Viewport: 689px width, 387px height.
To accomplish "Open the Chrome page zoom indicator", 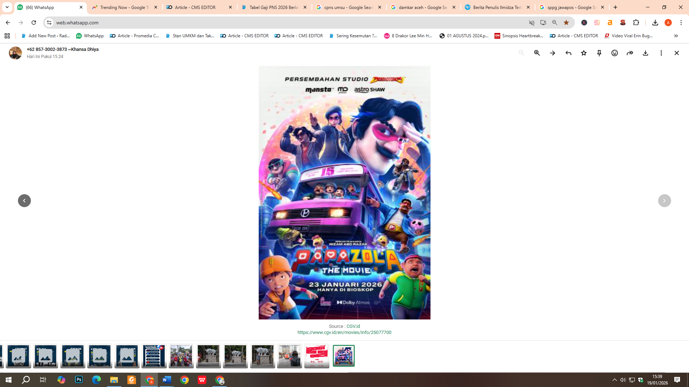I will 555,23.
